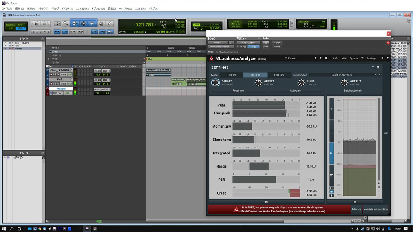Viewport: 413px width, 232px height.
Task: Open L+R channel mode menu
Action: click(x=335, y=58)
